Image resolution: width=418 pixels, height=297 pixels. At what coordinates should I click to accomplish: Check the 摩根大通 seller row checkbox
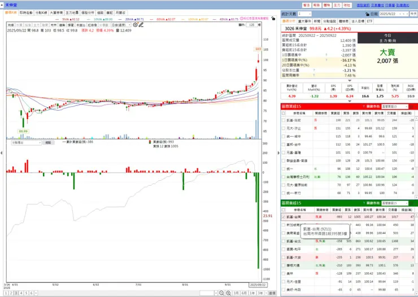point(284,265)
